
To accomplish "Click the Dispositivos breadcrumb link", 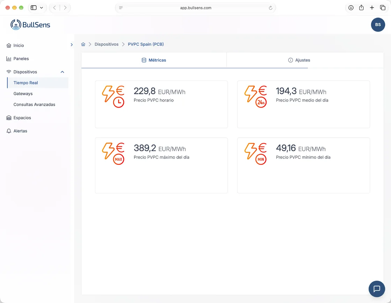I will [106, 44].
